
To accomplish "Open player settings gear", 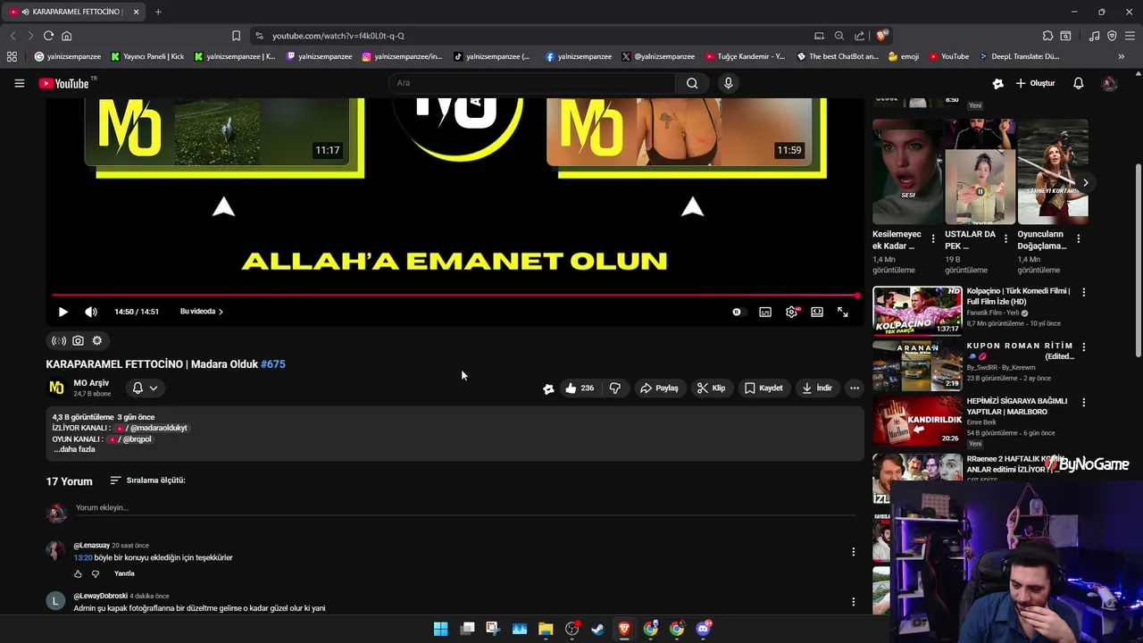I will tap(791, 312).
